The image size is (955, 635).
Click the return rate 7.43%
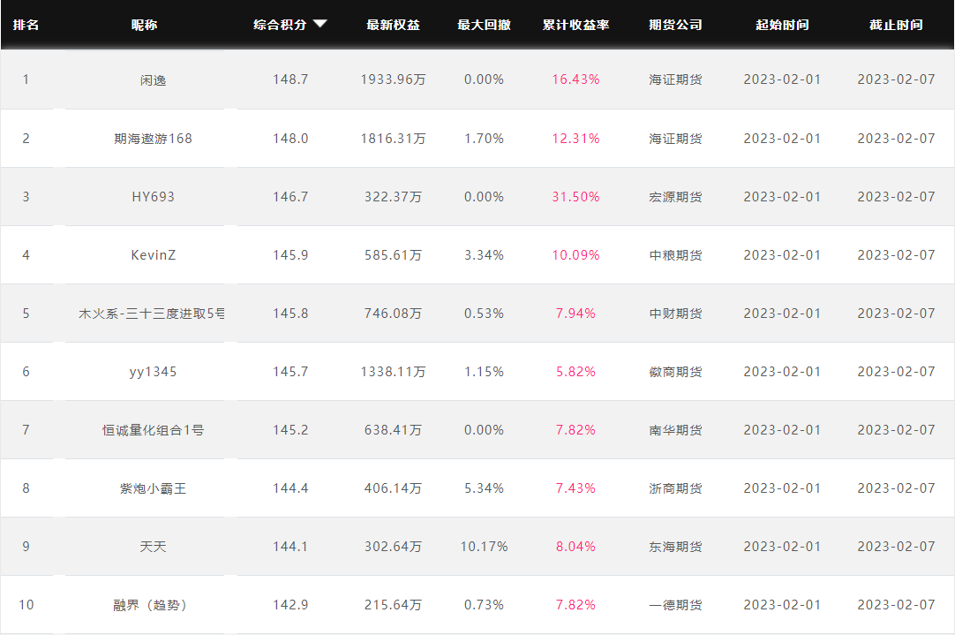(x=576, y=488)
